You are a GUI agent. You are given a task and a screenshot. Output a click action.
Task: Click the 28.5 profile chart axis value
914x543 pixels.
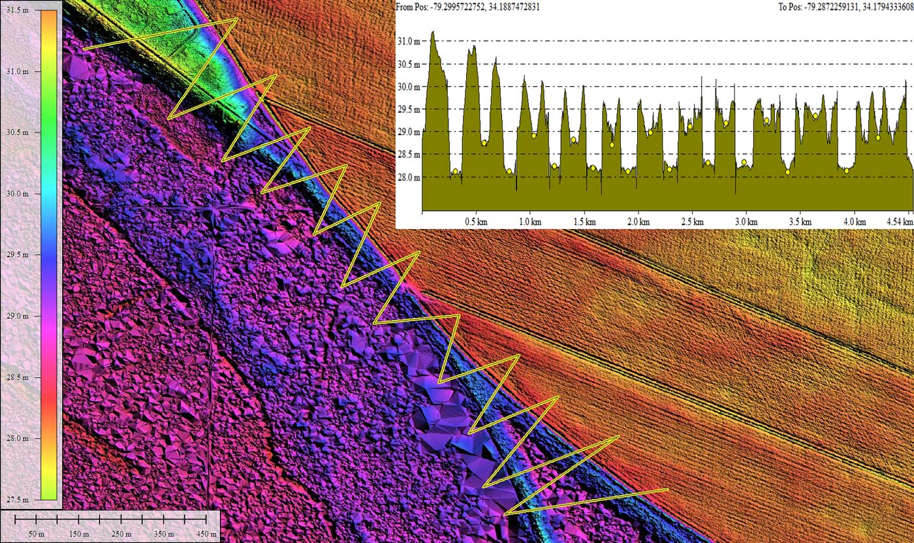(x=408, y=155)
